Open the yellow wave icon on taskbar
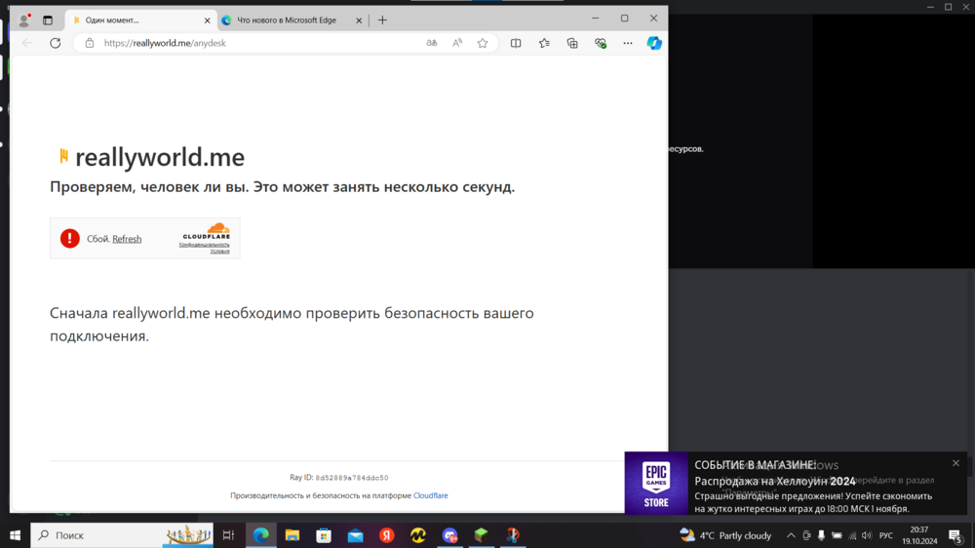The width and height of the screenshot is (975, 548). pos(418,535)
